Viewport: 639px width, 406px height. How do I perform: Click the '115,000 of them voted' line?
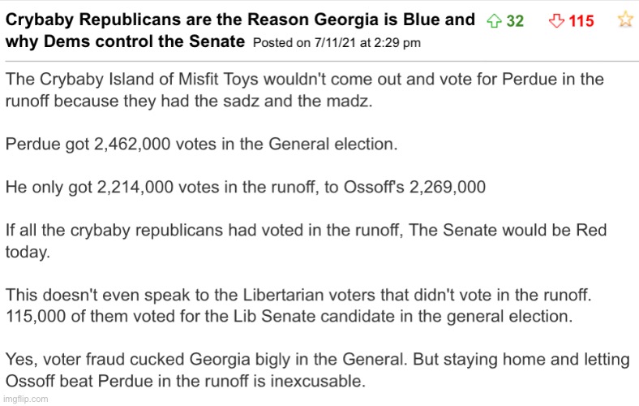point(289,316)
